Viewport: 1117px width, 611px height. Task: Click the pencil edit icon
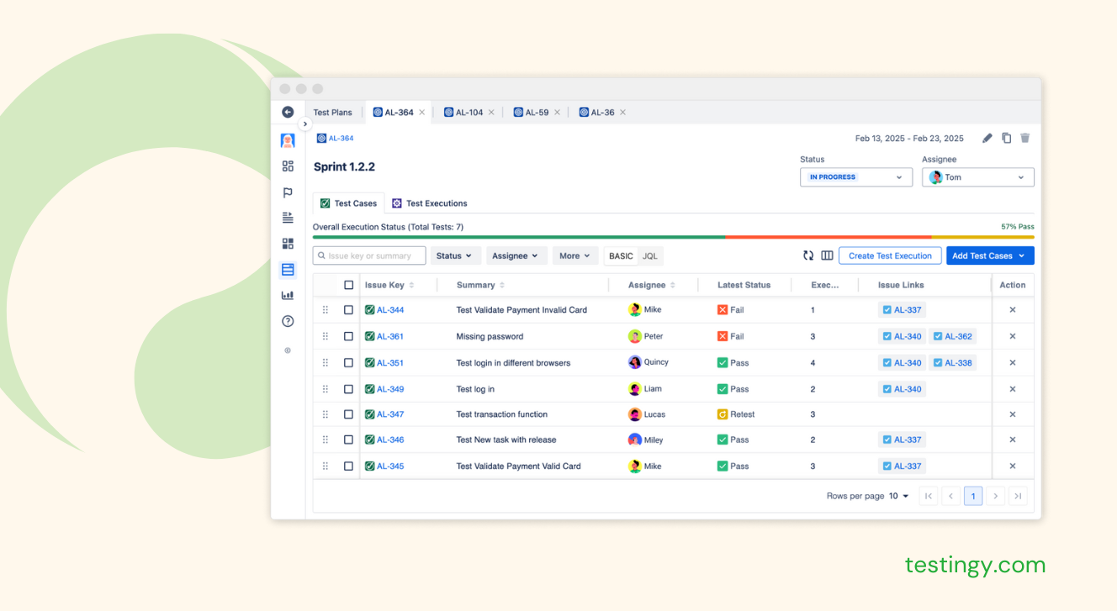point(987,139)
